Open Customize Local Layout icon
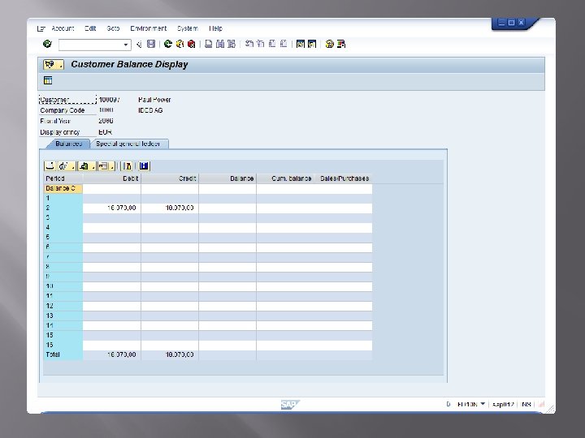585x438 pixels. pyautogui.click(x=341, y=44)
